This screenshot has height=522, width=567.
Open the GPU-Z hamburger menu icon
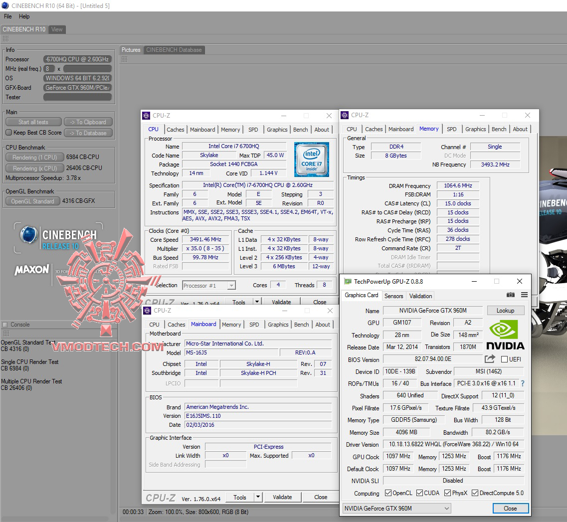524,295
